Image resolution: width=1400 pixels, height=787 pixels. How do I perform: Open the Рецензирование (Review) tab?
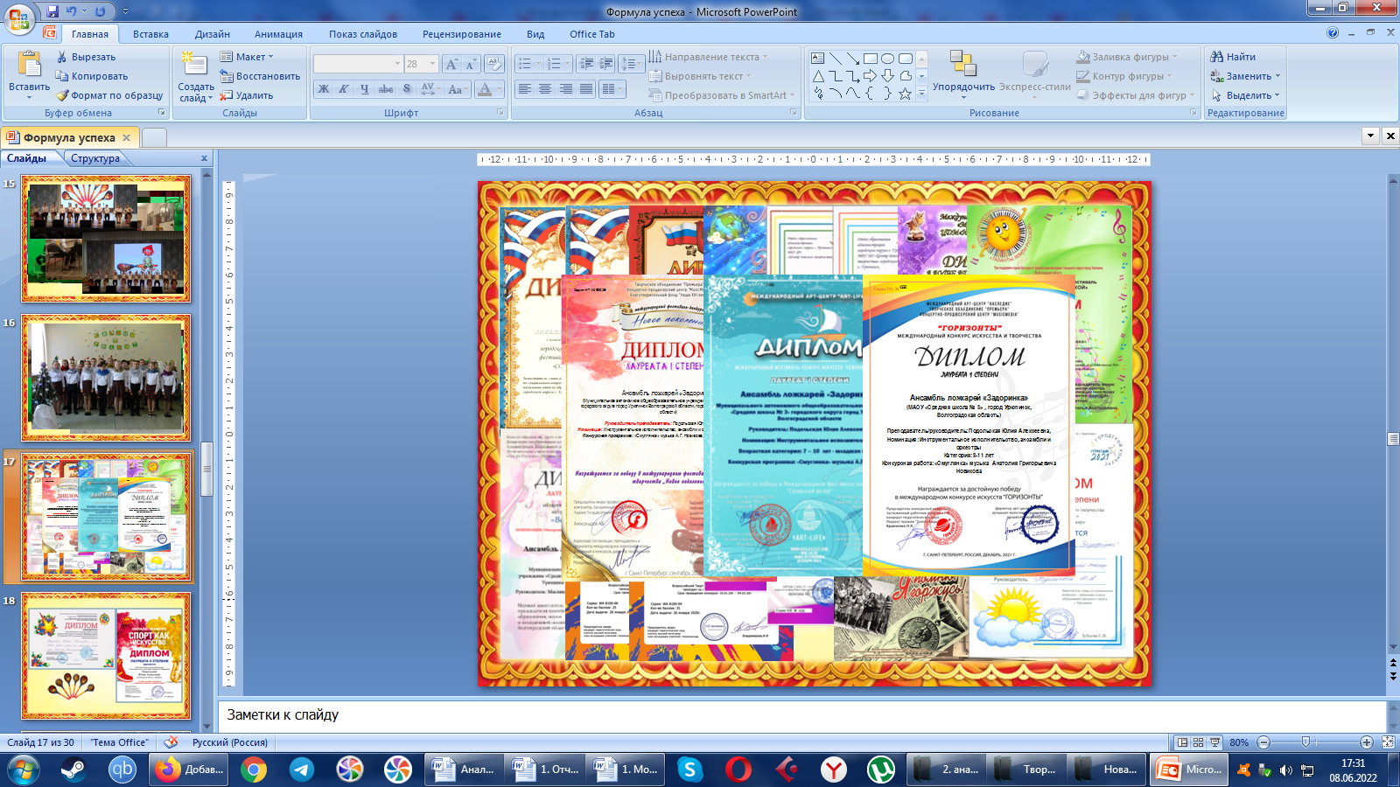tap(462, 34)
